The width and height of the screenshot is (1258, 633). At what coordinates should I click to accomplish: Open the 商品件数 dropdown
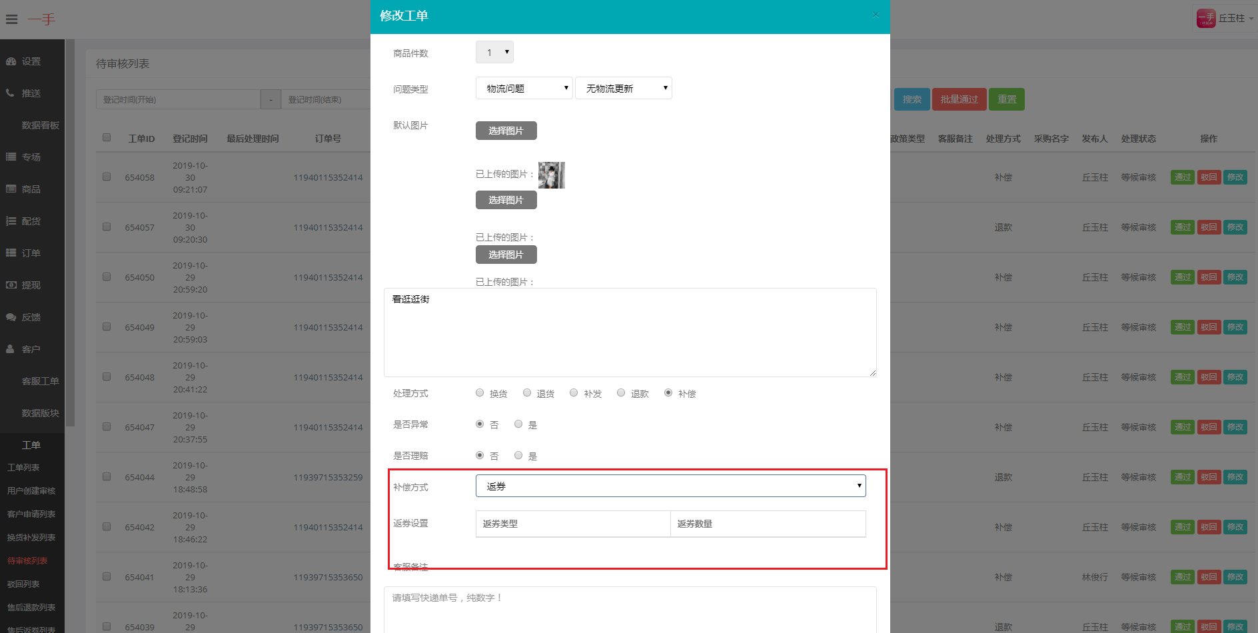(x=494, y=52)
